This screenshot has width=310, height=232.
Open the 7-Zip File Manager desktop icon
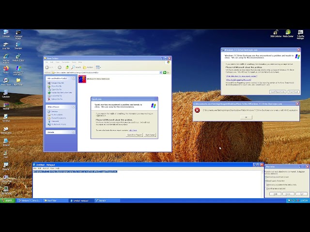pos(300,34)
